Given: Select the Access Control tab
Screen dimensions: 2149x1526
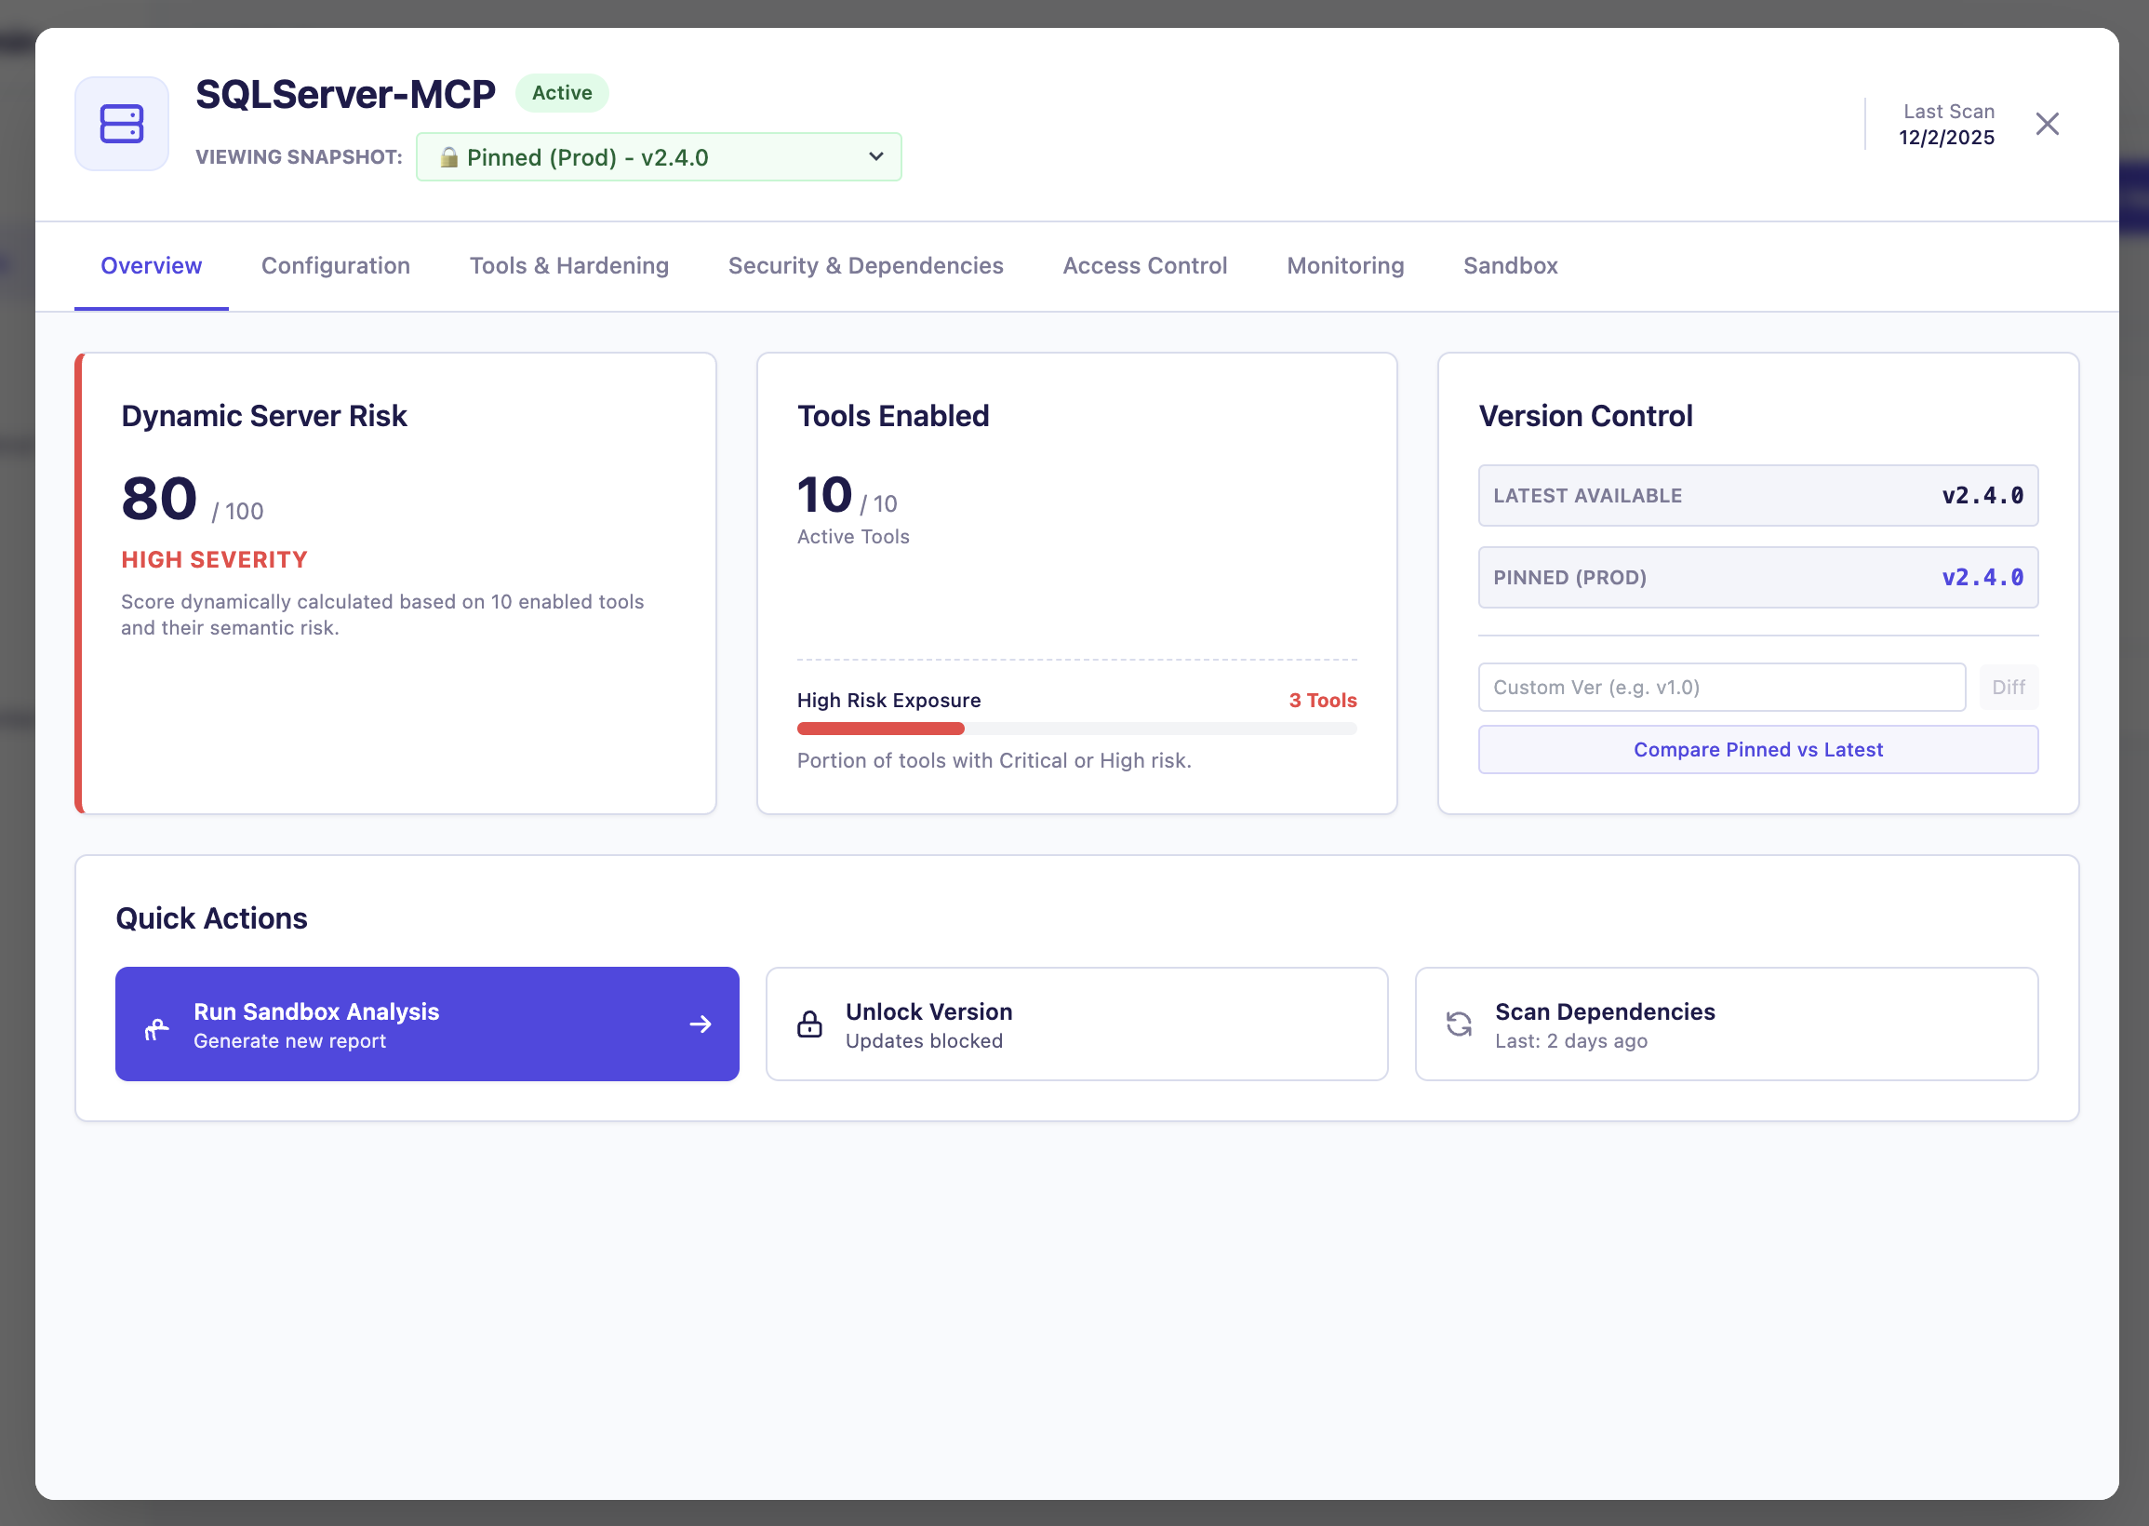Looking at the screenshot, I should click(1144, 266).
